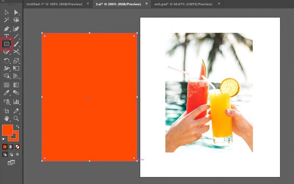The height and width of the screenshot is (184, 294).
Task: Select the Rectangle tool
Action: coord(7,44)
